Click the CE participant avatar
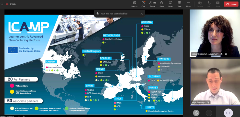Screen dimensions: 240x117 [228, 113]
